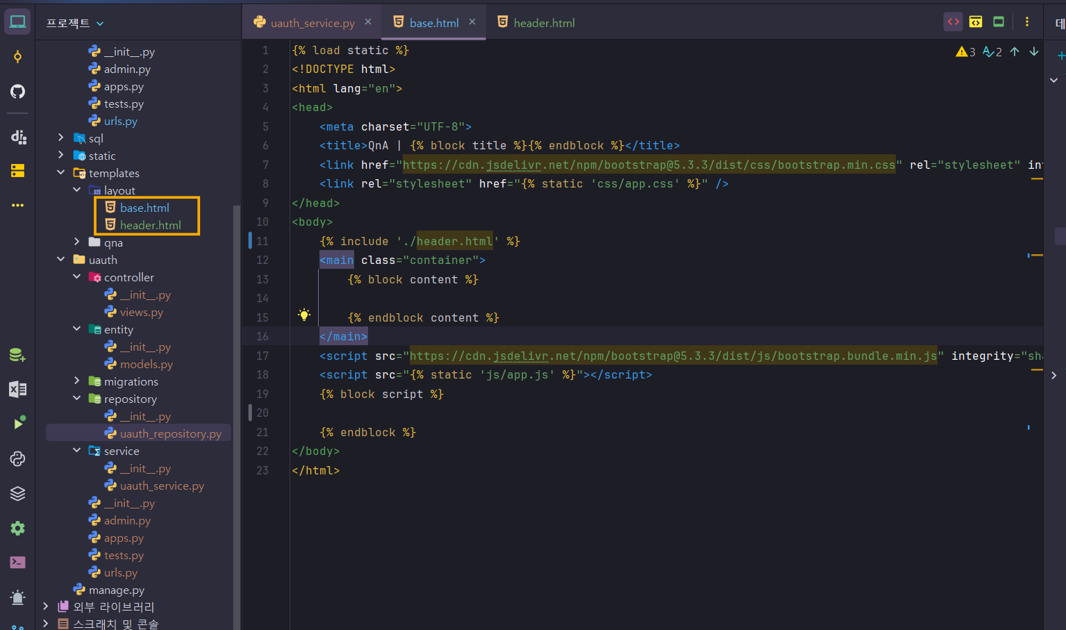Expand the static folder

click(x=60, y=155)
